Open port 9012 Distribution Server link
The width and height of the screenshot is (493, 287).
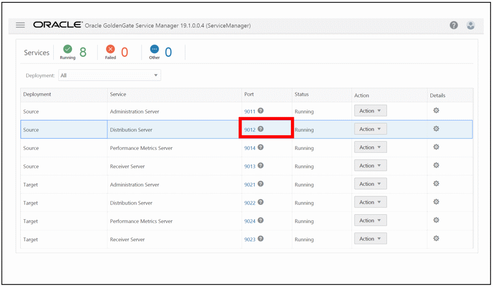click(x=249, y=130)
